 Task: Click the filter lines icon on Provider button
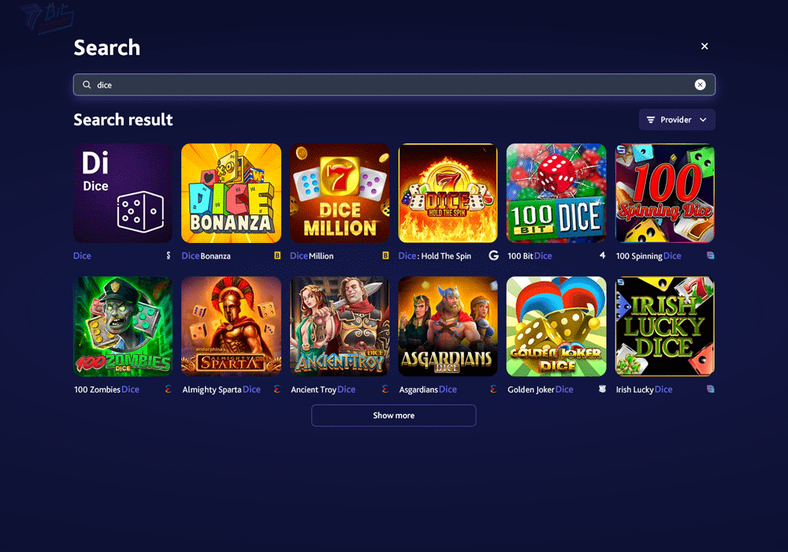coord(651,120)
